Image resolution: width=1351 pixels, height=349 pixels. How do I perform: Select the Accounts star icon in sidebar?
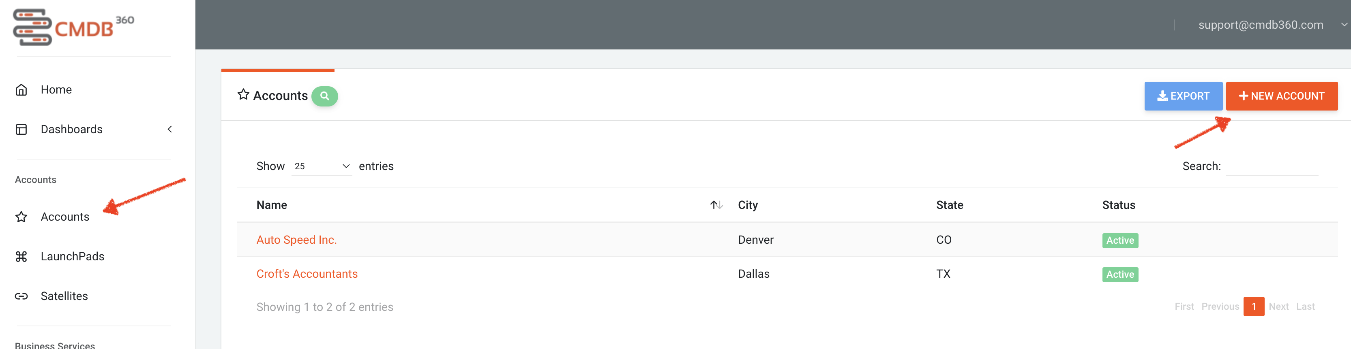tap(21, 217)
